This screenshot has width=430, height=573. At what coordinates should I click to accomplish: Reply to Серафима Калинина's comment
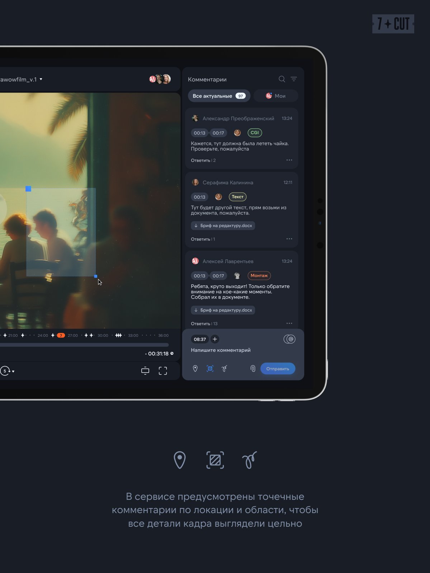point(200,239)
